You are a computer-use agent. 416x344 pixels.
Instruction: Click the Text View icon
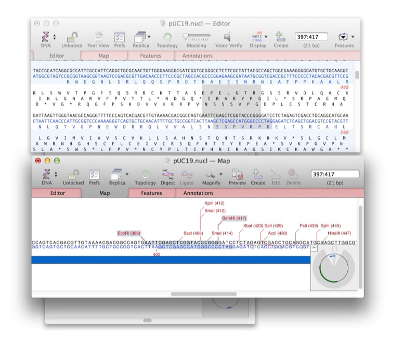(x=98, y=37)
